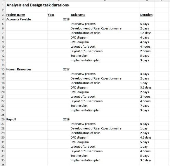
Task: Select the '4.5 days' DFD diagram duration
Action: click(147, 137)
